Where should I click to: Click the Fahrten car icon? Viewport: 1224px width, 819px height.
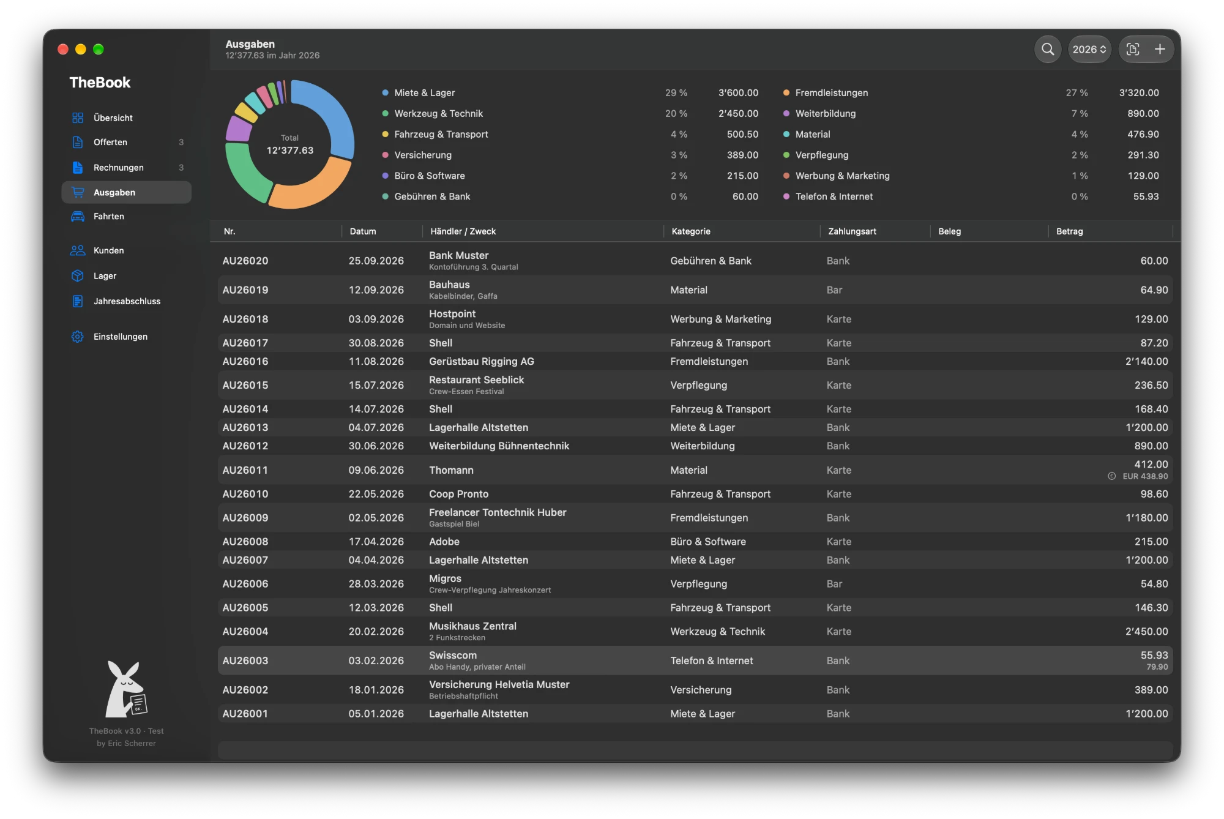tap(78, 216)
